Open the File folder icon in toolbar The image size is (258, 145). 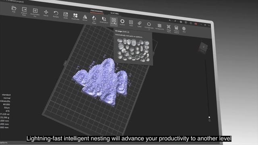pyautogui.click(x=14, y=8)
